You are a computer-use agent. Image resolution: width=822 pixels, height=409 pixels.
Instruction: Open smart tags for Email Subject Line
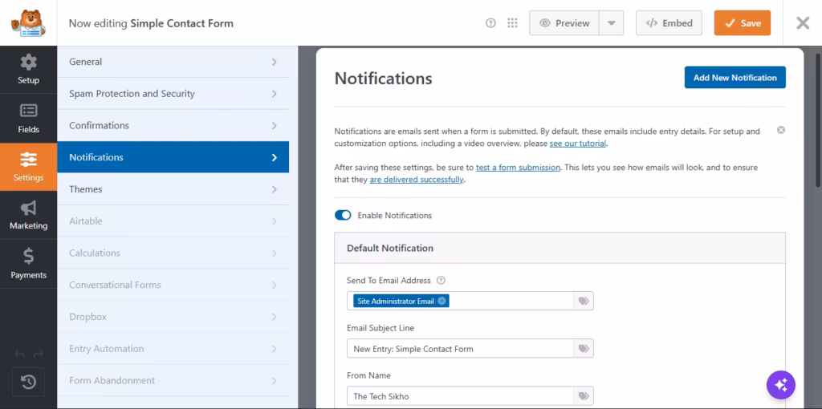(584, 348)
